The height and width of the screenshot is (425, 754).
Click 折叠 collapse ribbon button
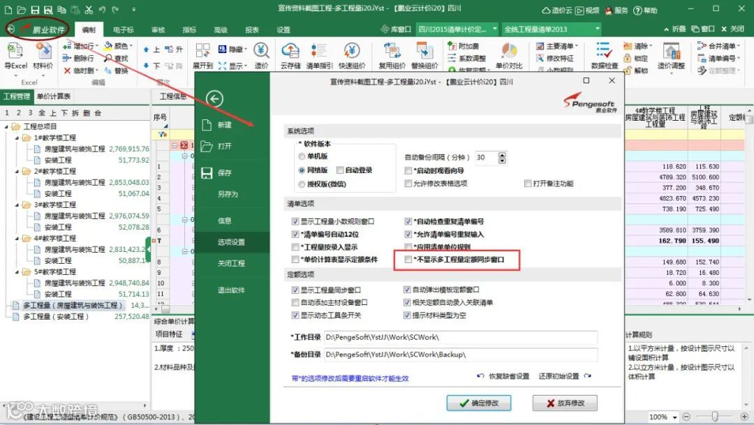[x=674, y=29]
